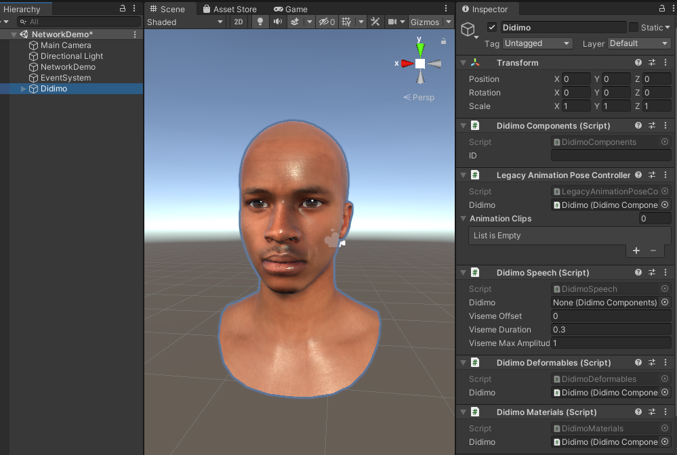Open Didimo Speech preset settings icon
Screen dimensions: 677x455
(651, 272)
